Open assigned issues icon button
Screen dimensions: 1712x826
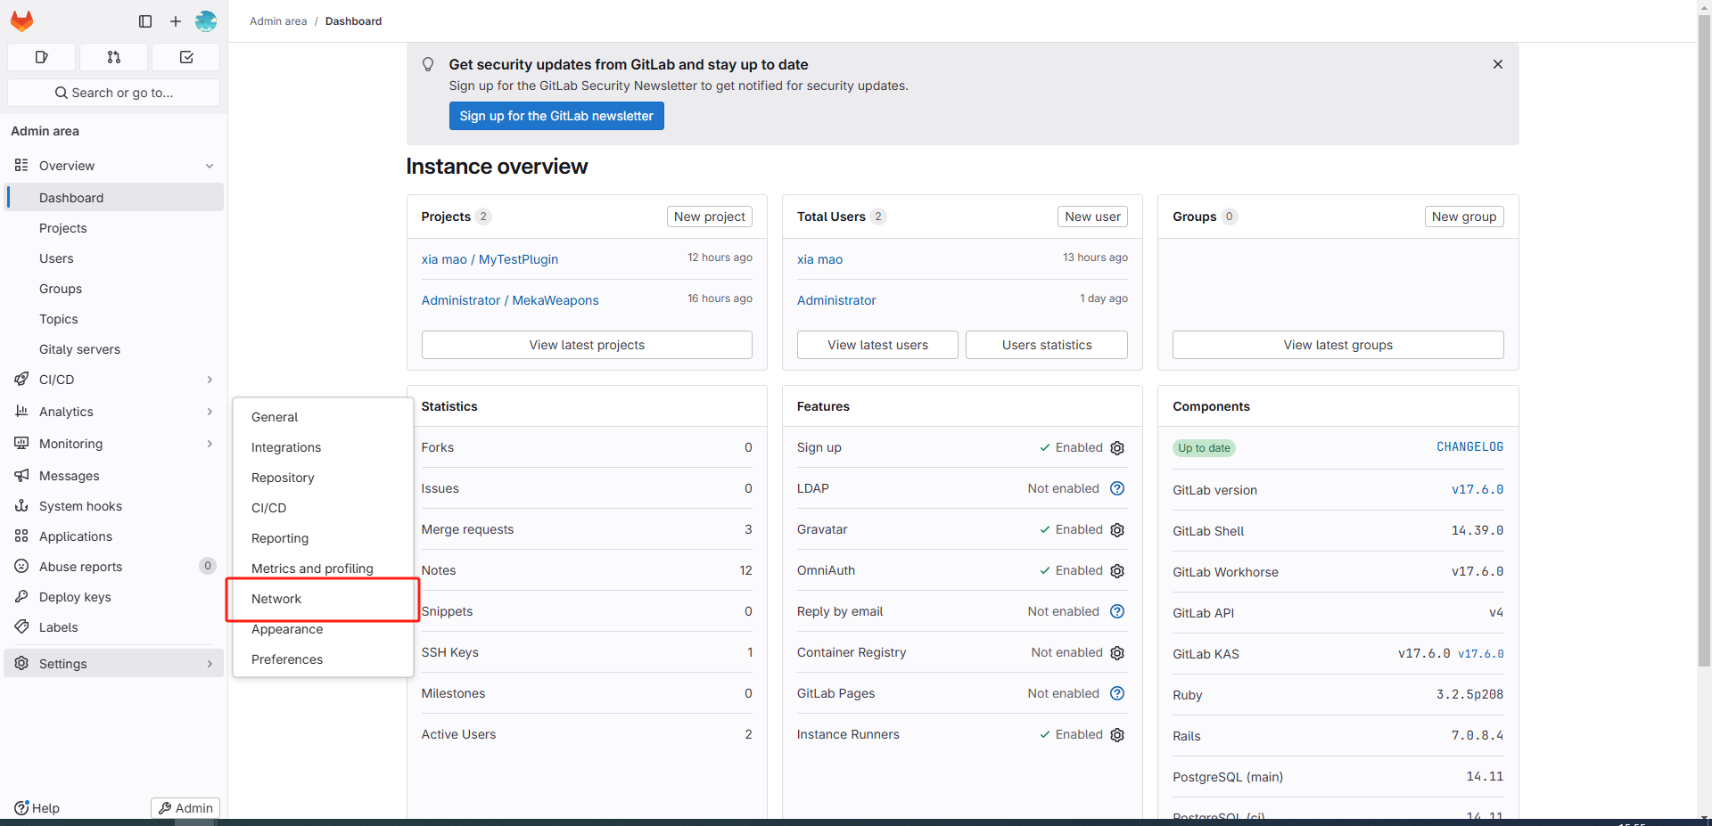point(41,57)
